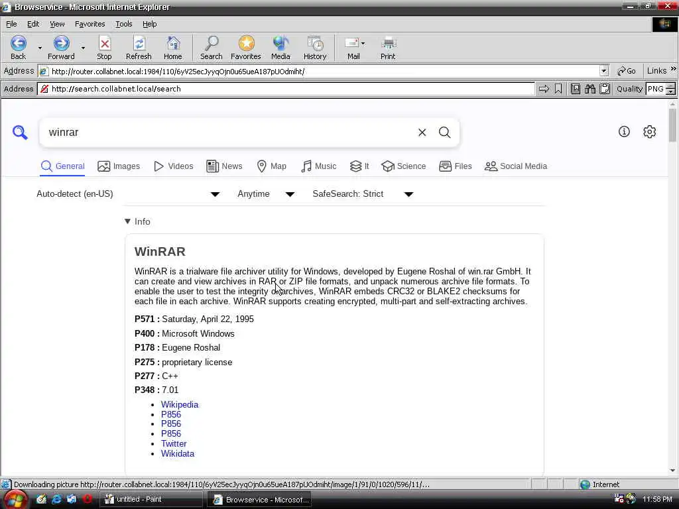Go to the Home page
The width and height of the screenshot is (679, 509).
point(173,48)
